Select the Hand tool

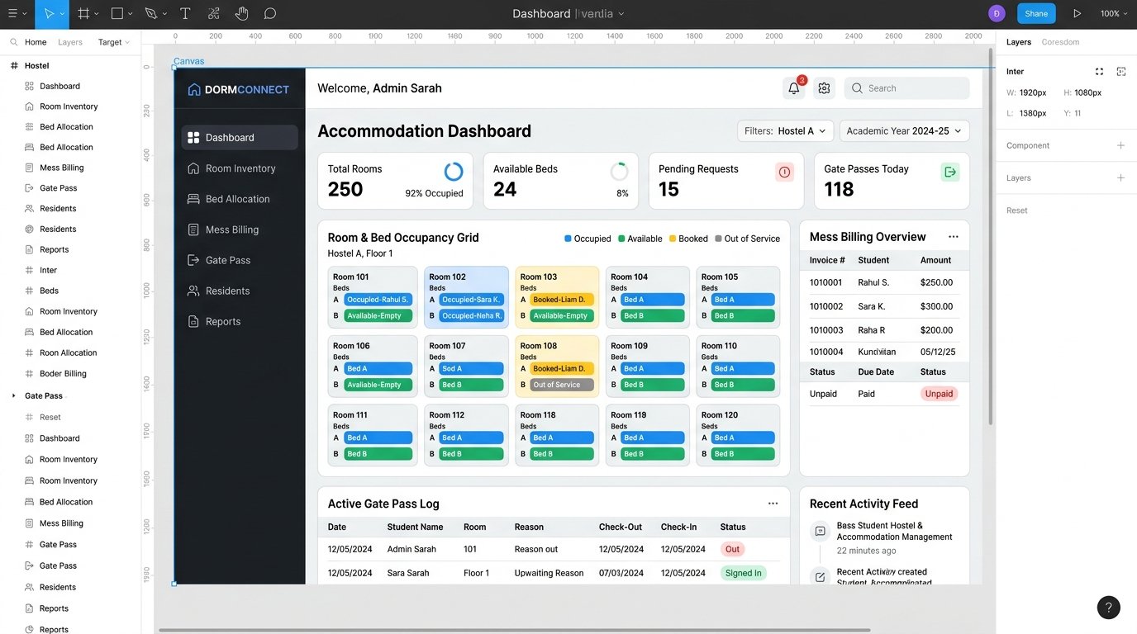point(241,14)
